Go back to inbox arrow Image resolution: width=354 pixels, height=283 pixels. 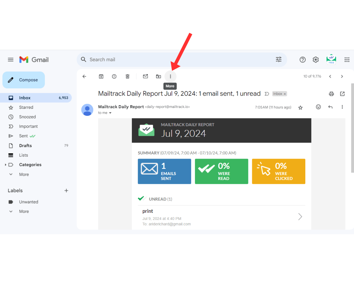(x=84, y=76)
